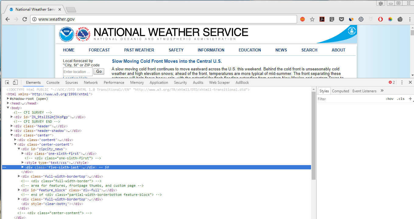This screenshot has height=219, width=414.
Task: Open the AdBlock red hand extension
Action: (380, 19)
